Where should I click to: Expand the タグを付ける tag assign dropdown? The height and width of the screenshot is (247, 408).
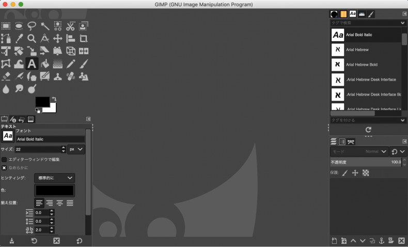402,120
